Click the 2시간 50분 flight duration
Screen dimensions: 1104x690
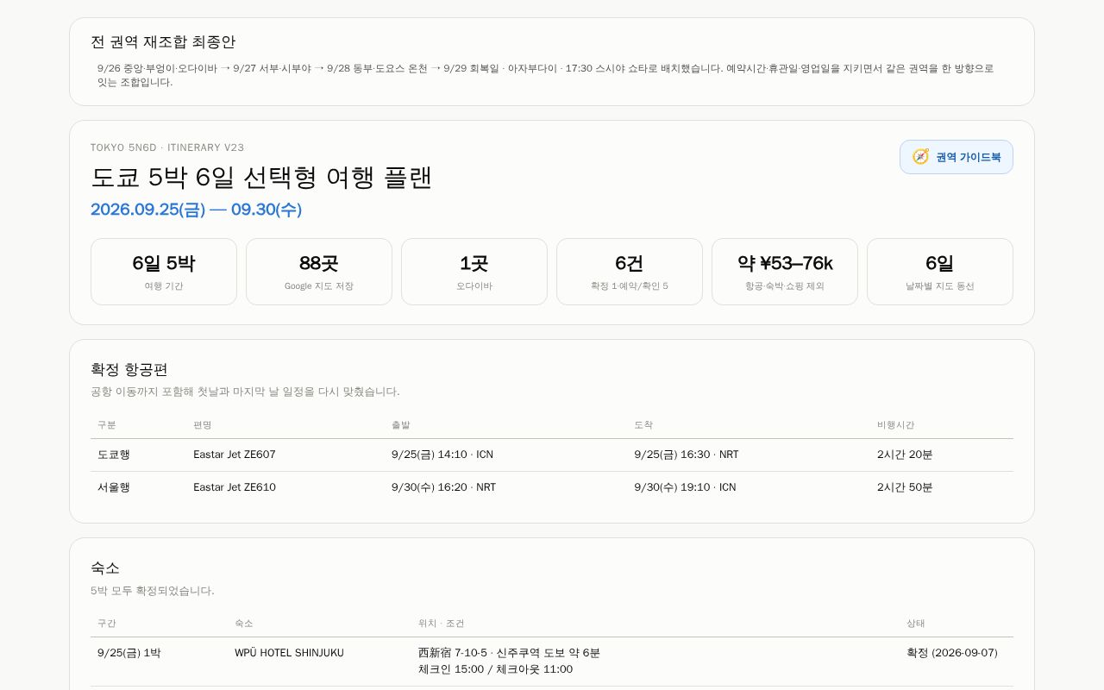pos(905,487)
